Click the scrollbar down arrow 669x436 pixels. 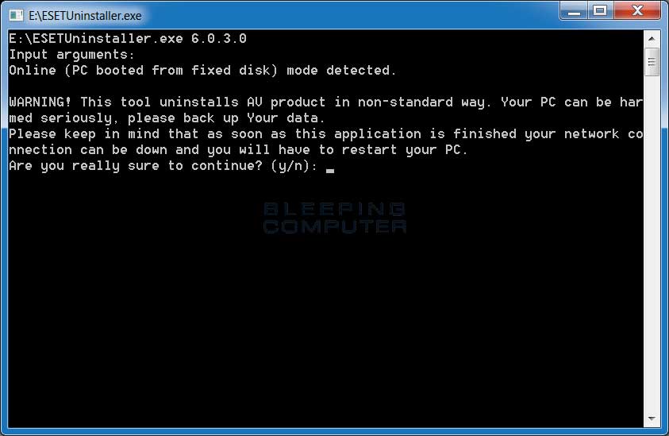652,419
